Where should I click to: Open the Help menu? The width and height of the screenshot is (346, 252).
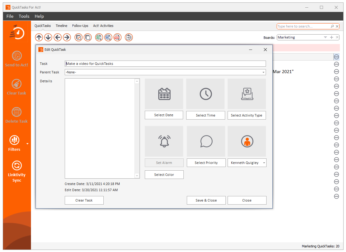click(39, 16)
